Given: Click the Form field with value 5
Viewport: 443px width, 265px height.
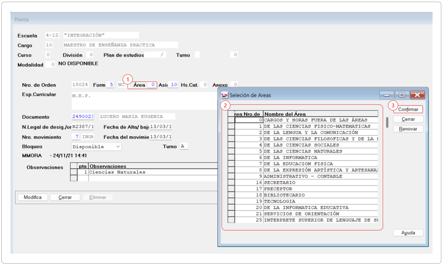Looking at the screenshot, I should [110, 85].
